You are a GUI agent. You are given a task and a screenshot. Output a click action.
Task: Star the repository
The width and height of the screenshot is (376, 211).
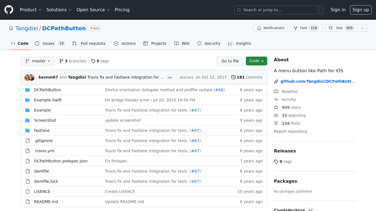click(341, 28)
